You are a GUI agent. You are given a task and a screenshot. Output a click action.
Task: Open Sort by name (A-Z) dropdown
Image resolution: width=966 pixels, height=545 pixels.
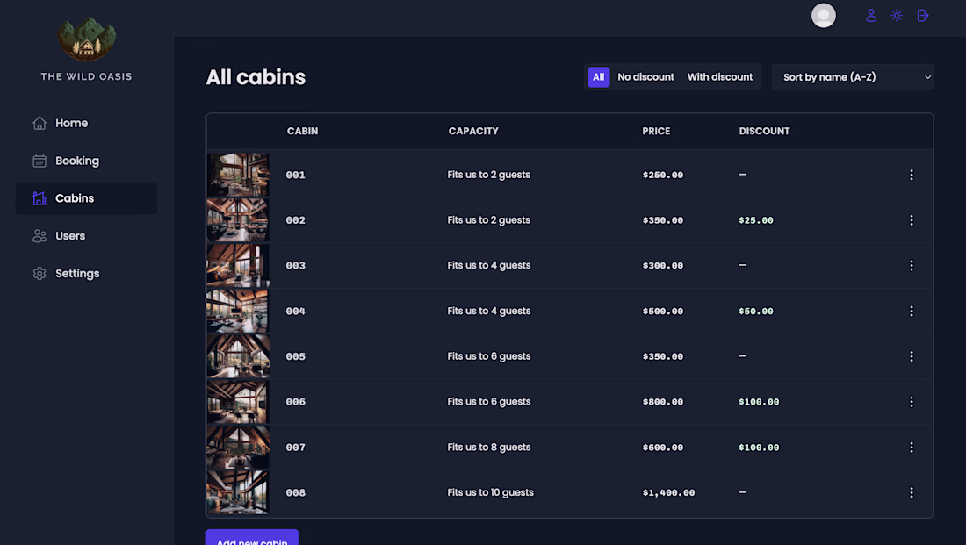pos(853,77)
